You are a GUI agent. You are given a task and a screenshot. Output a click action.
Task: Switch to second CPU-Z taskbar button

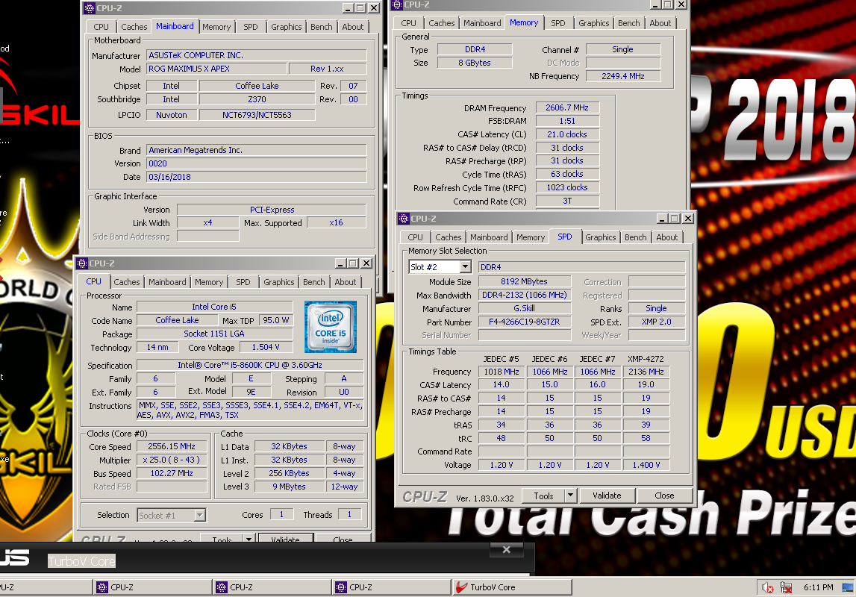152,587
